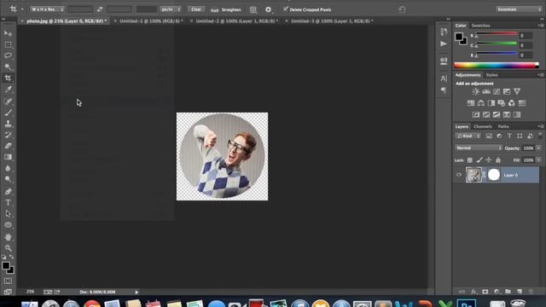
Task: Add a Levels adjustment
Action: [x=486, y=91]
